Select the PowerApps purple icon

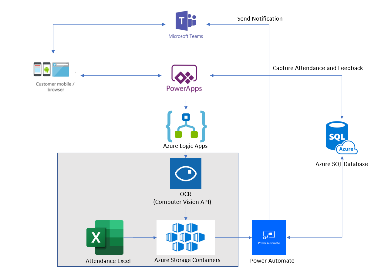[184, 74]
